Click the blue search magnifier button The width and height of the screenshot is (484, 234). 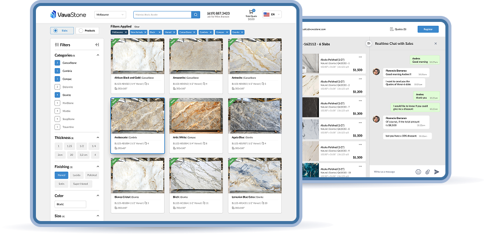coord(196,15)
